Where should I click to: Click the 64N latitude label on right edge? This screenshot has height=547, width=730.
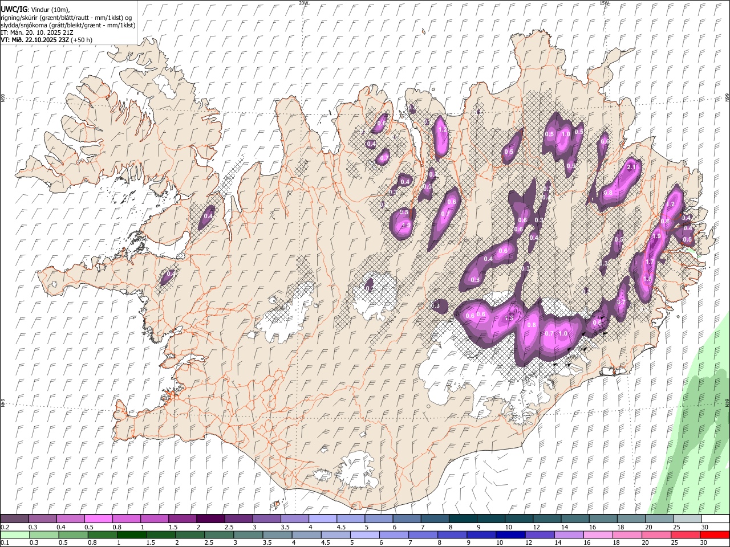(x=727, y=402)
